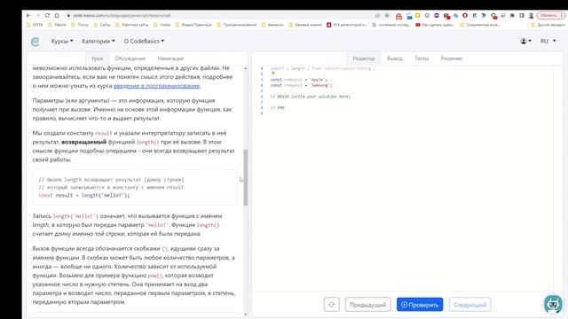Open the Базовые знания bookmarks folder
568x319 pixels.
tap(305, 25)
